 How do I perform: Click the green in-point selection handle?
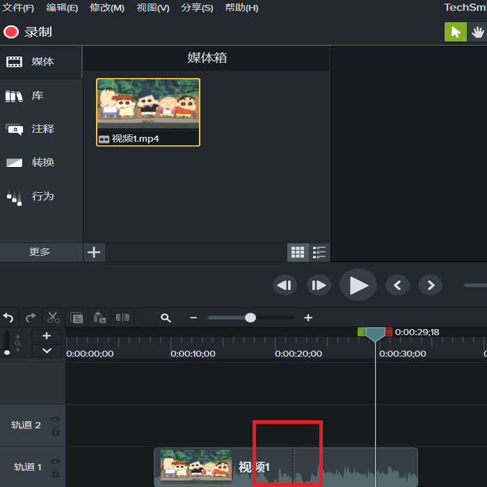(x=361, y=332)
